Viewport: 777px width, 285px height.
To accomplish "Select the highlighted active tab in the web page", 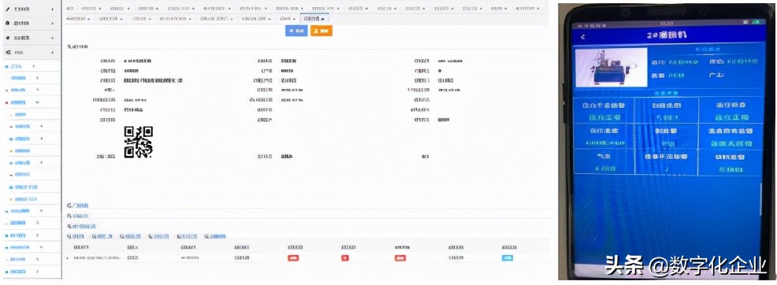I will pyautogui.click(x=315, y=18).
